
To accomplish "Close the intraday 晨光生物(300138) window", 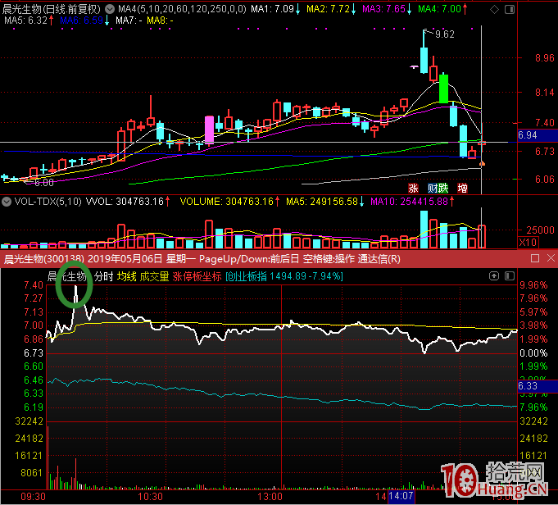I will [x=551, y=258].
